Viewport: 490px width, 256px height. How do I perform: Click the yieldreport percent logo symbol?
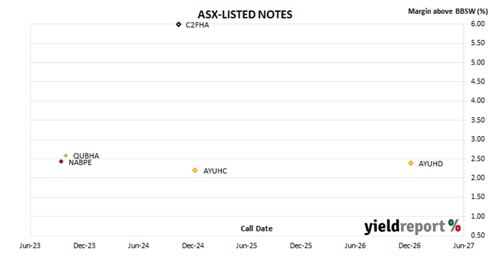tap(454, 225)
